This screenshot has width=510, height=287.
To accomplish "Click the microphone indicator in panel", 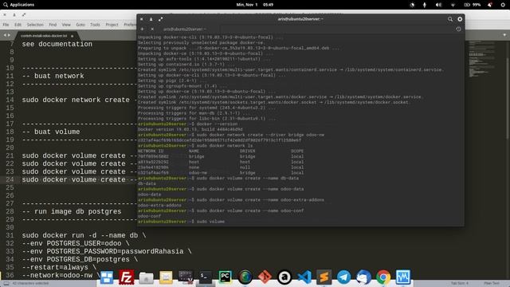I will click(425, 5).
